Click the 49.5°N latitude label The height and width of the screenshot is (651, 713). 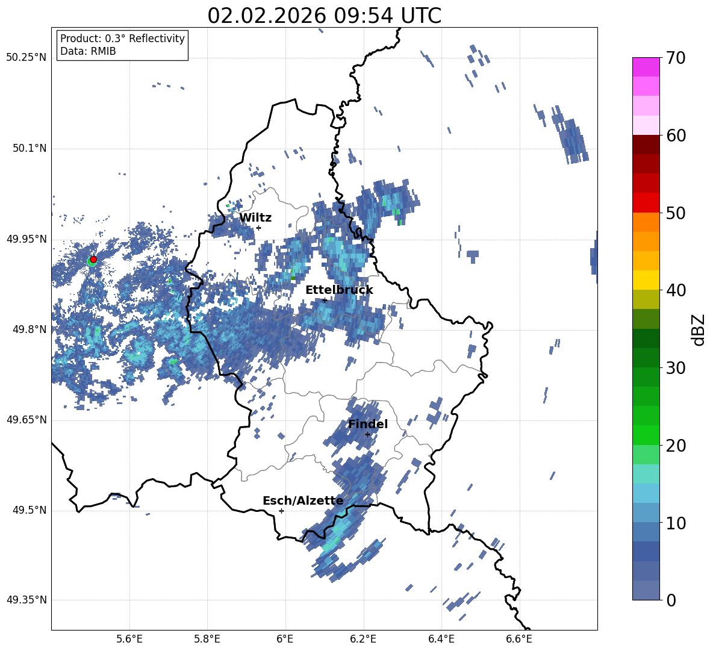(x=29, y=510)
